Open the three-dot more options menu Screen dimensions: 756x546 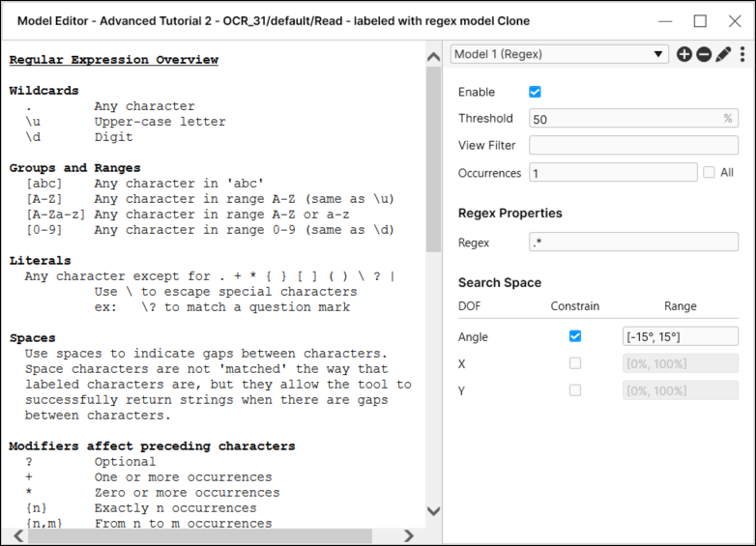coord(742,55)
